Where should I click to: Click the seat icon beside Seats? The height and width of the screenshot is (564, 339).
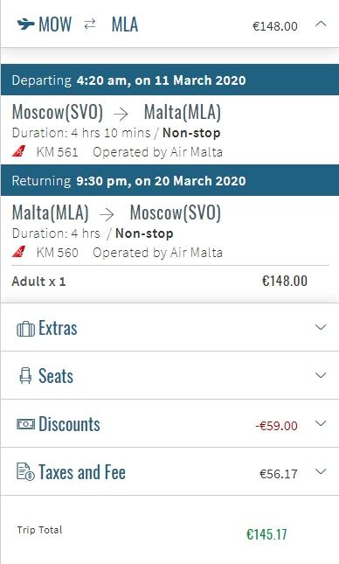(x=25, y=376)
